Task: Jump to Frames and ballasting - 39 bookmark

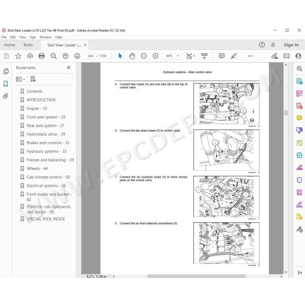Action: (x=50, y=160)
